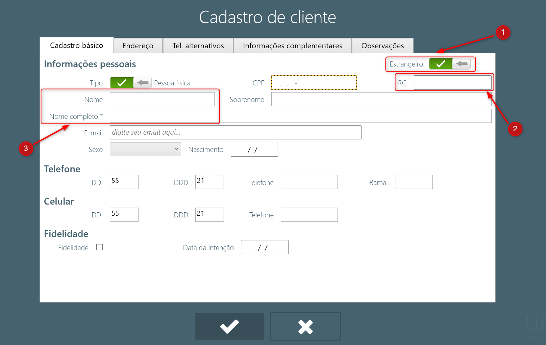The width and height of the screenshot is (546, 345).
Task: Click the Data da intenção date field
Action: [265, 247]
